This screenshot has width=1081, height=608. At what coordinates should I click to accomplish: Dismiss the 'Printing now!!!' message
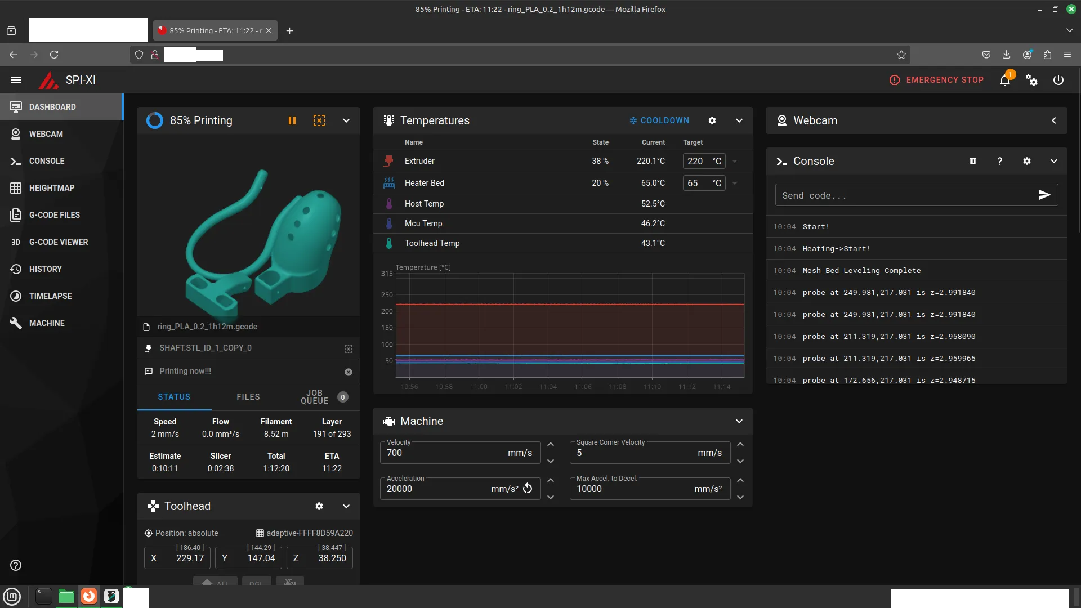tap(349, 372)
